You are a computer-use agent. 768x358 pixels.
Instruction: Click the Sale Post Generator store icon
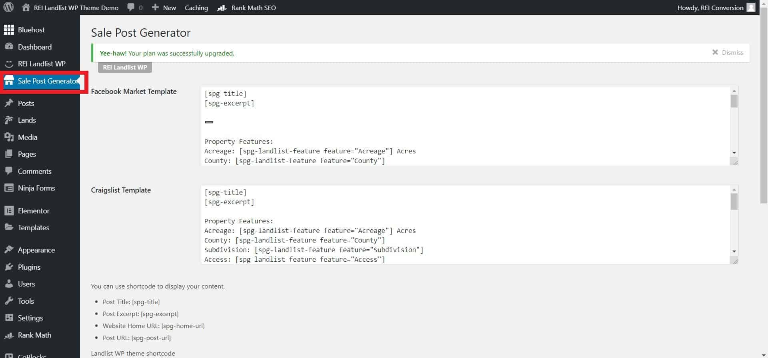9,81
